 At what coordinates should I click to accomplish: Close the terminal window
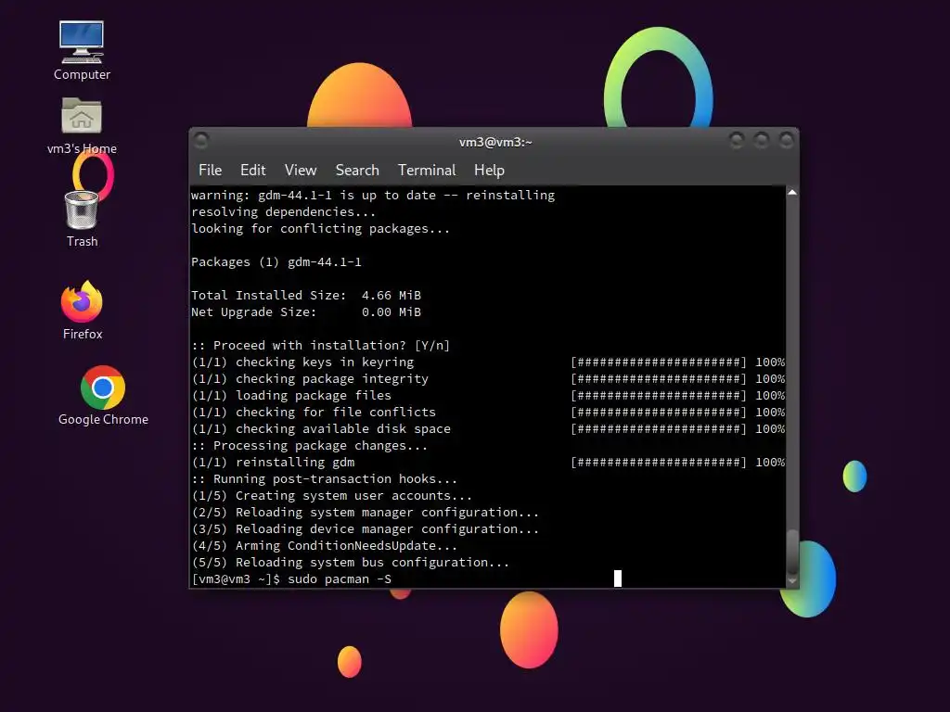pos(787,141)
